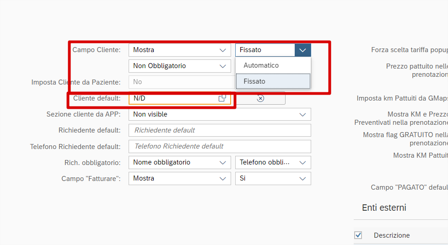
Task: Collapse the Fissato dropdown arrow
Action: point(302,50)
